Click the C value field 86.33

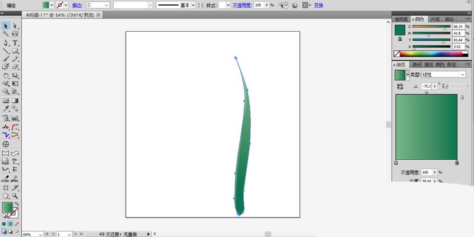point(458,27)
